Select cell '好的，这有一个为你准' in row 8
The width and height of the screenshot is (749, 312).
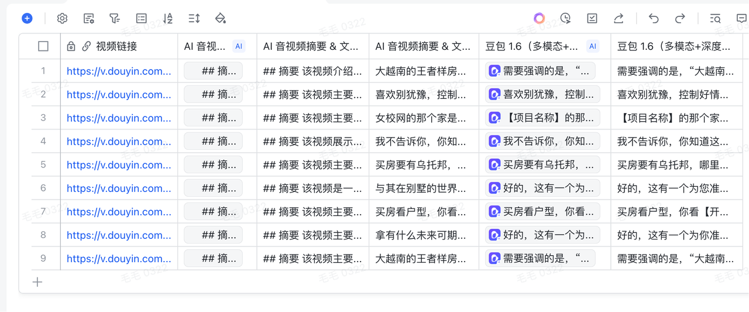(x=677, y=235)
